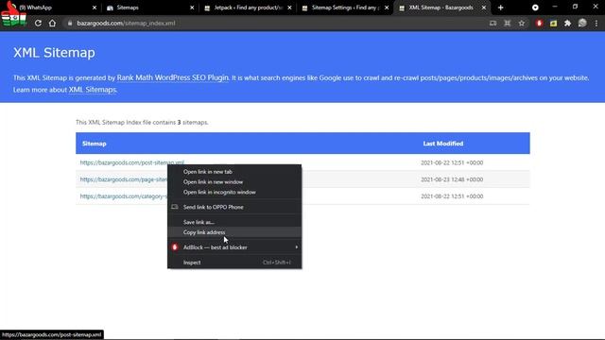Image resolution: width=605 pixels, height=340 pixels.
Task: Close the WhatsApp tab
Action: tap(95, 8)
